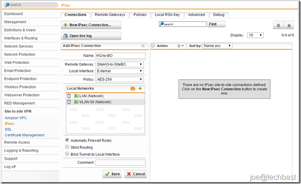The width and height of the screenshot is (301, 184).
Task: Save the IPsec connection
Action: click(x=112, y=174)
